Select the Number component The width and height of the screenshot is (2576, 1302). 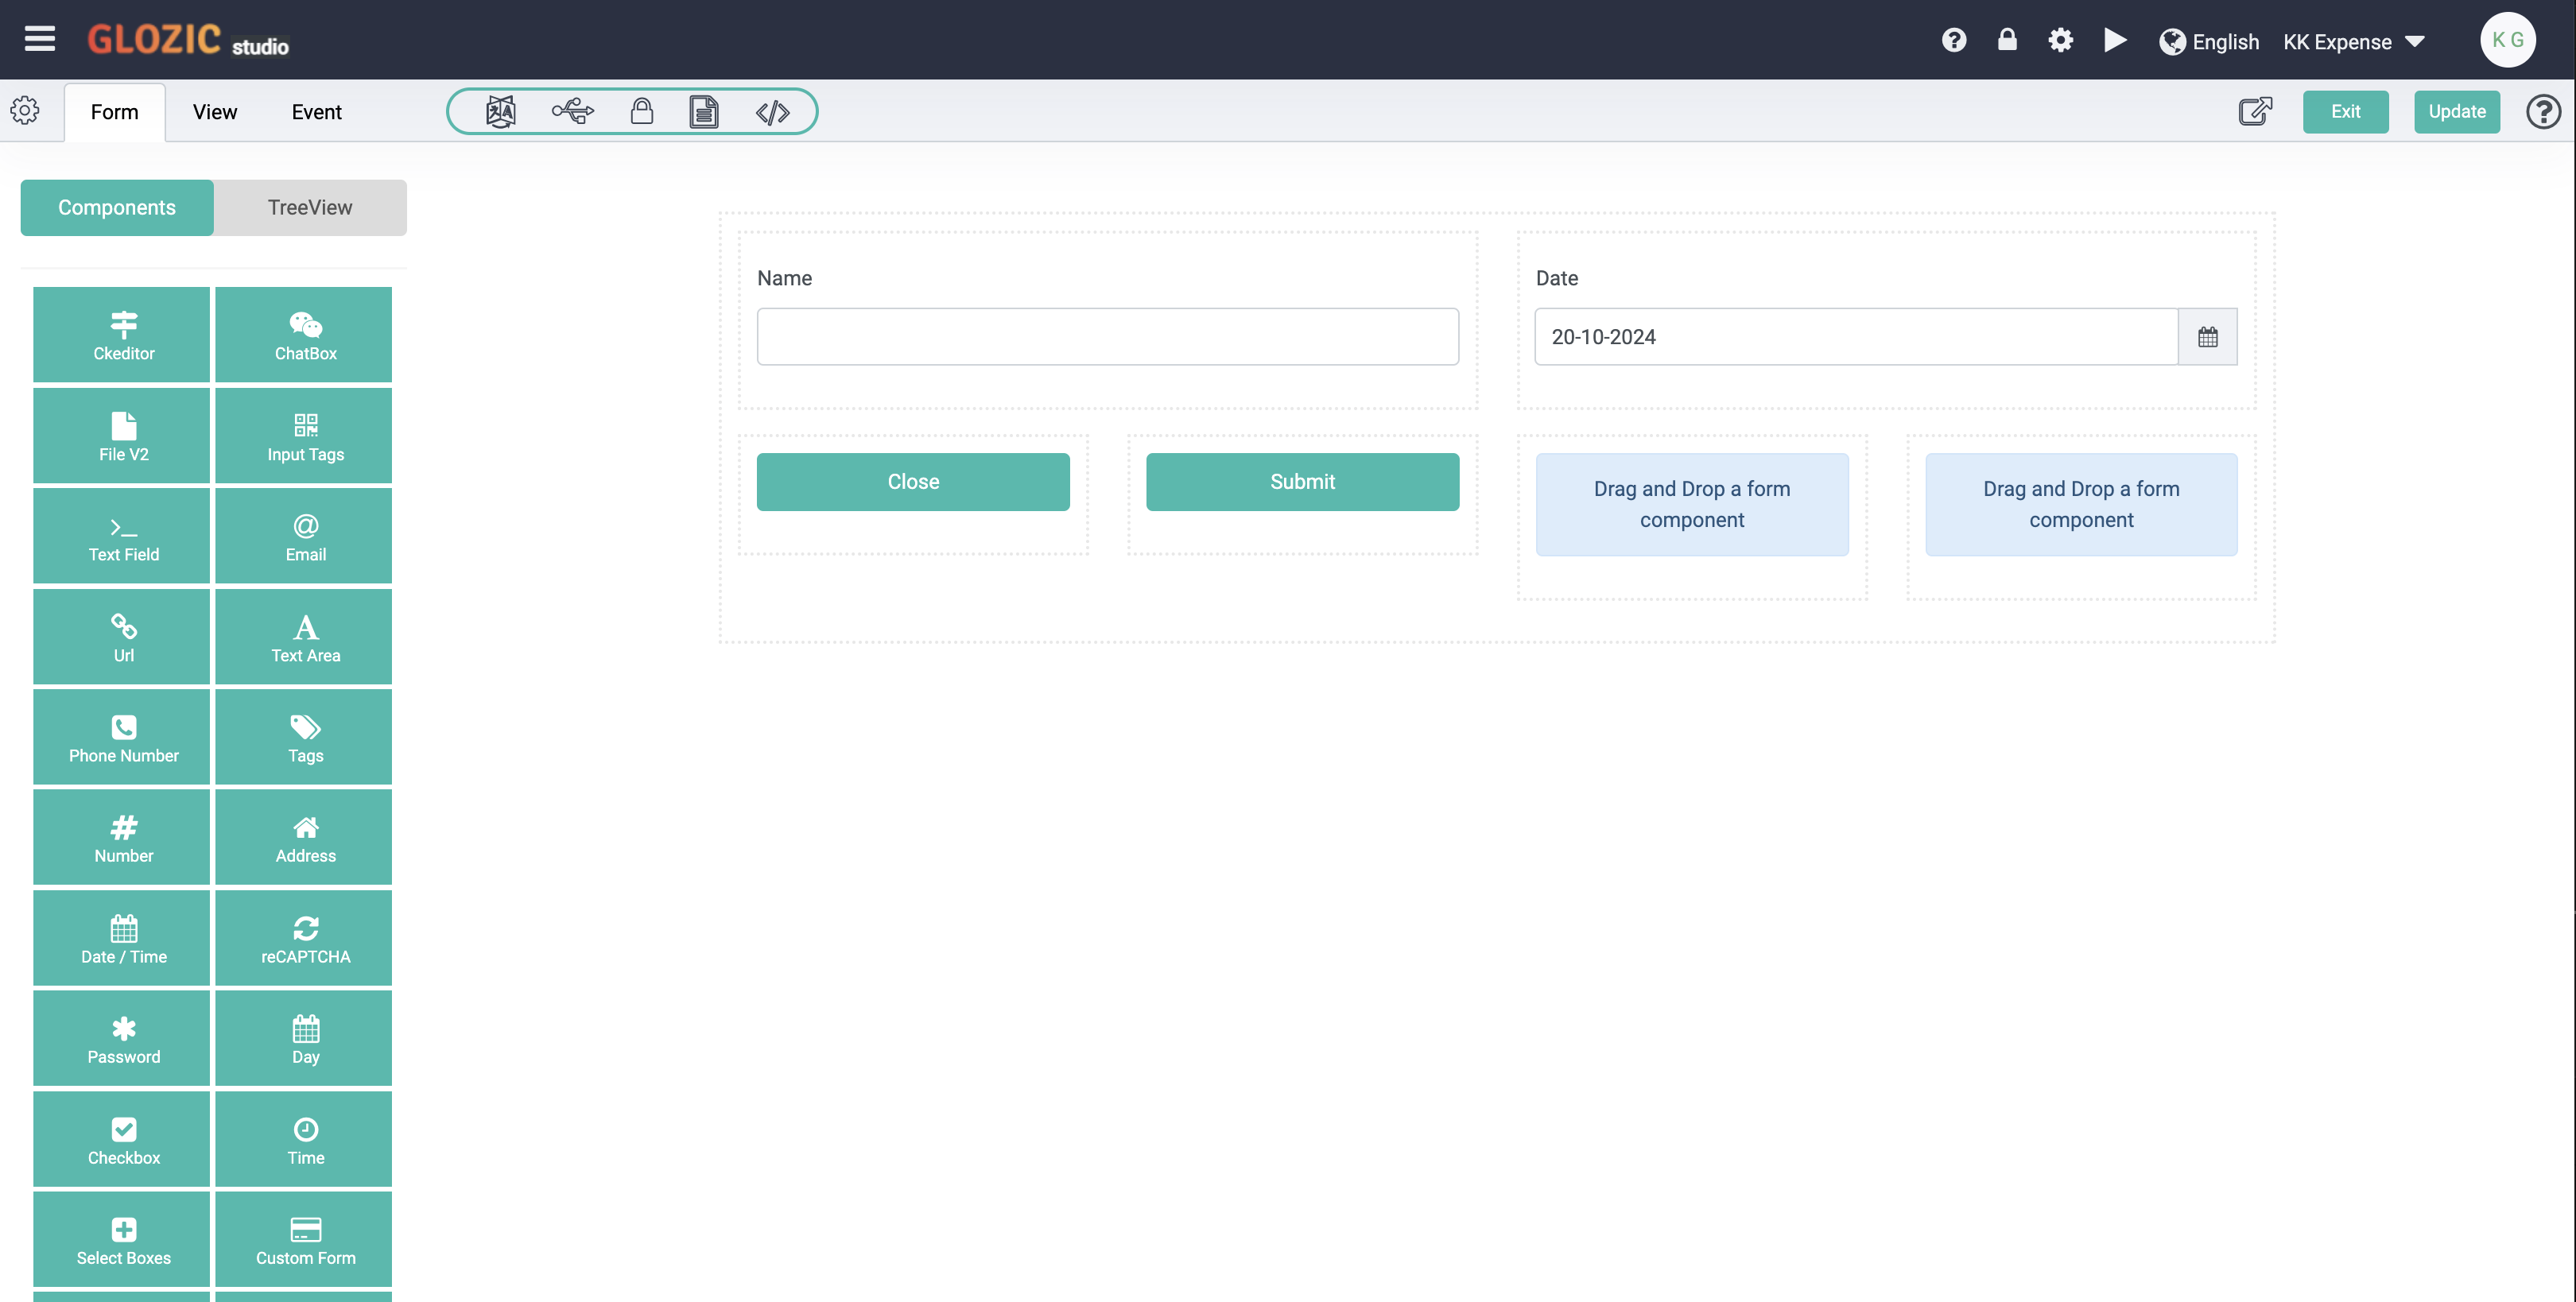(122, 838)
